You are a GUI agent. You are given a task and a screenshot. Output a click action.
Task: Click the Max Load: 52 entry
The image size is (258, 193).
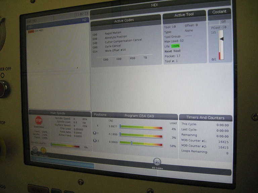pyautogui.click(x=174, y=41)
